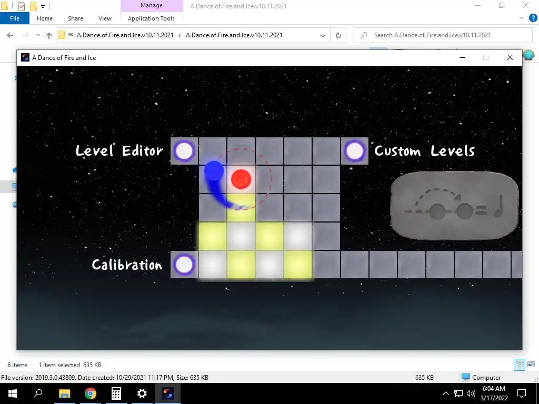Image resolution: width=539 pixels, height=404 pixels.
Task: Open taskbar search
Action: pos(38,393)
